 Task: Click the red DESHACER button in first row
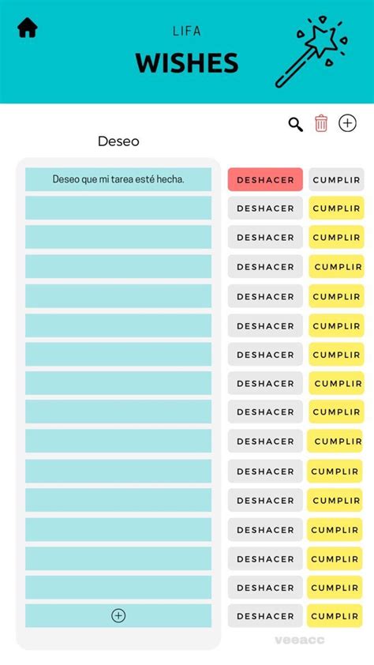pos(265,179)
